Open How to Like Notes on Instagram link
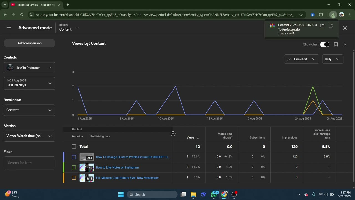The image size is (355, 200). (117, 167)
